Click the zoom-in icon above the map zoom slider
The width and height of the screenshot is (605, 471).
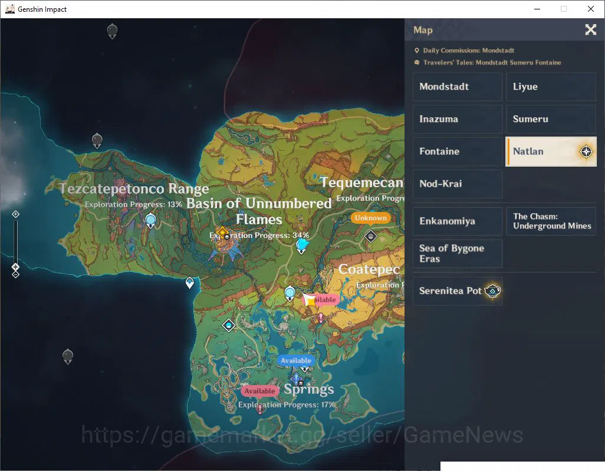[x=15, y=214]
